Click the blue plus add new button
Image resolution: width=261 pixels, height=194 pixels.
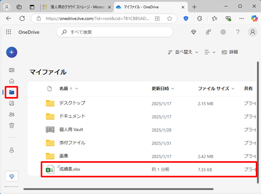coord(11,52)
